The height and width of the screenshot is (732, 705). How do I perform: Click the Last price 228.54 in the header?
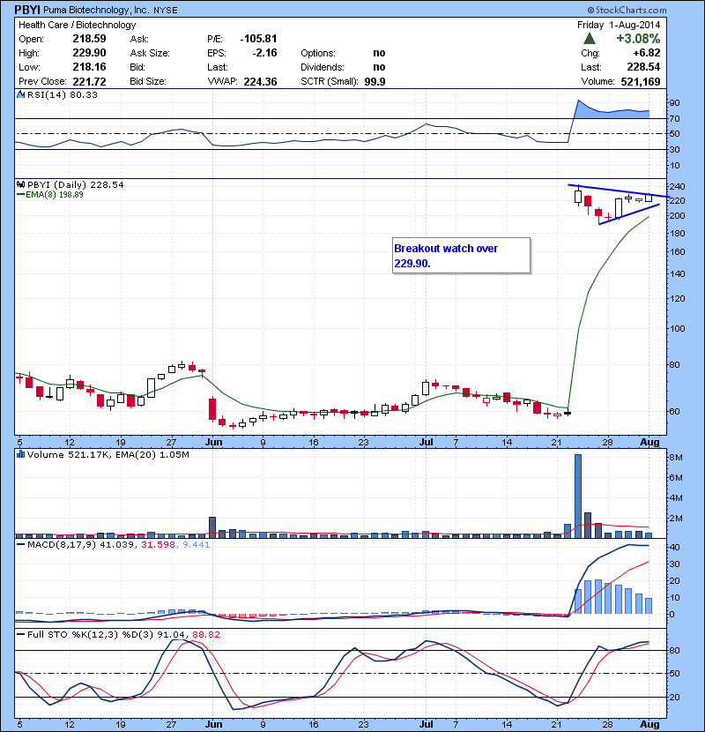pyautogui.click(x=643, y=67)
